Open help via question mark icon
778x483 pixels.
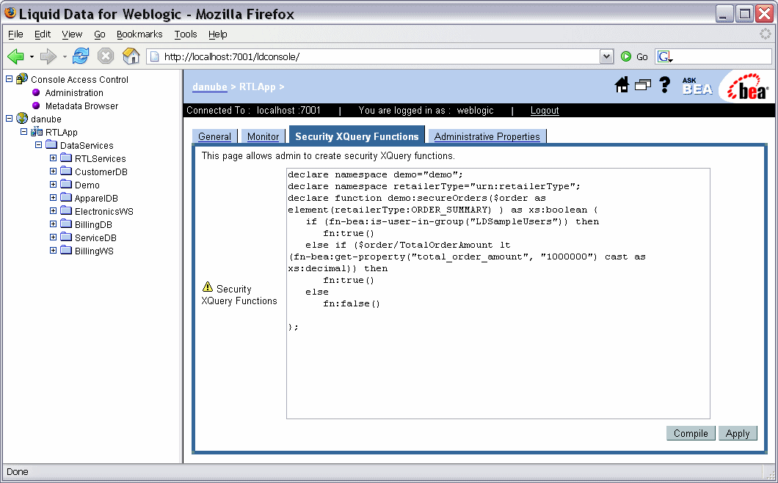tap(664, 85)
